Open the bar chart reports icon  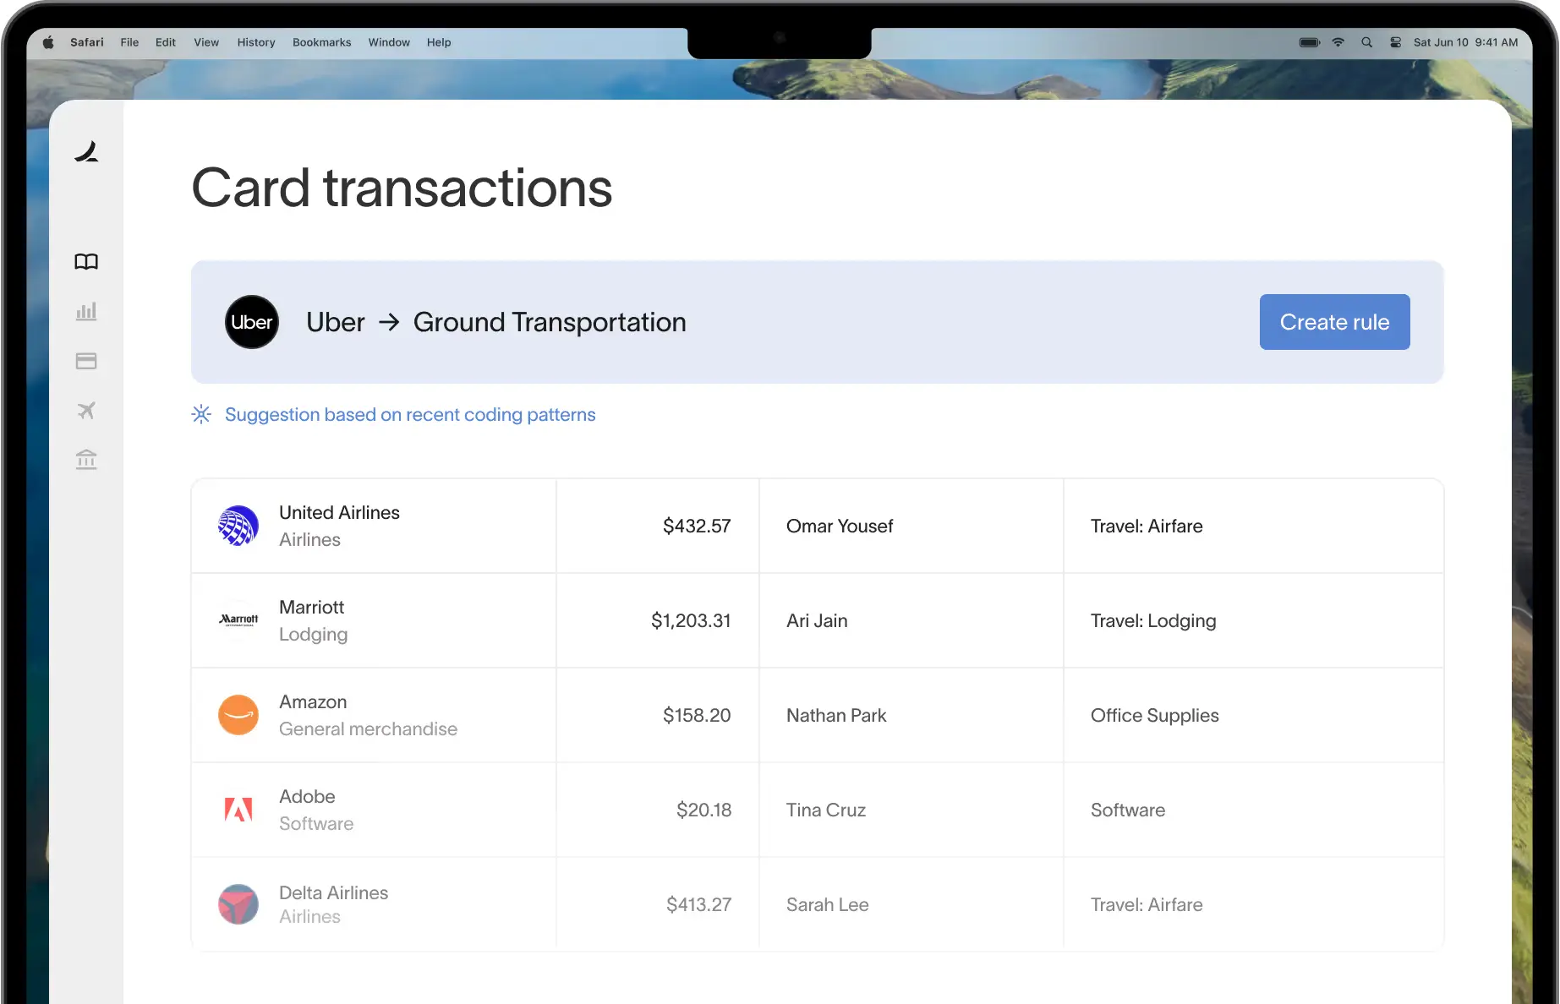click(86, 311)
